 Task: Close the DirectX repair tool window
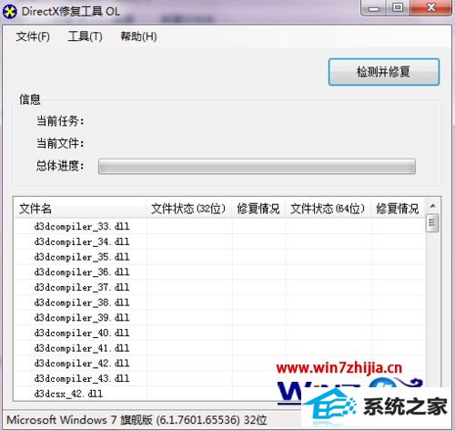(431, 7)
